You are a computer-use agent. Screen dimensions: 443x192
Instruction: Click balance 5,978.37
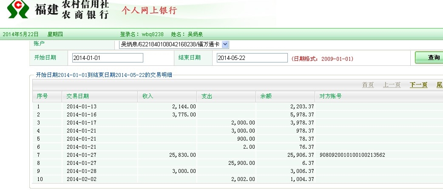pyautogui.click(x=302, y=115)
